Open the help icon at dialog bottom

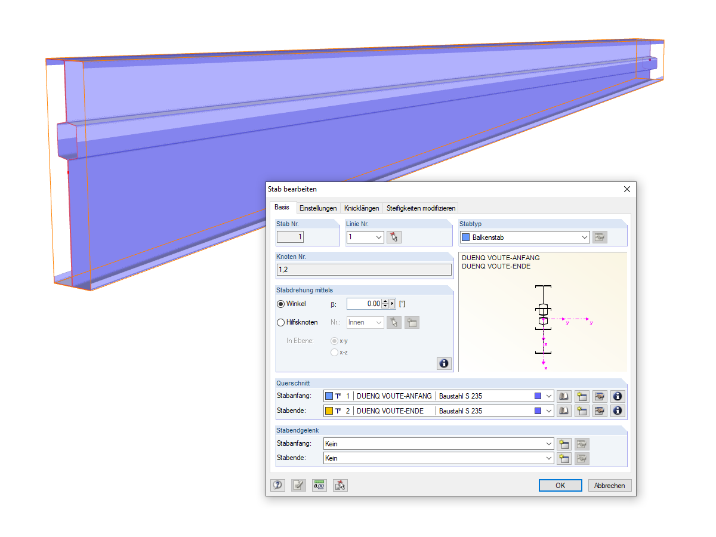pos(277,486)
